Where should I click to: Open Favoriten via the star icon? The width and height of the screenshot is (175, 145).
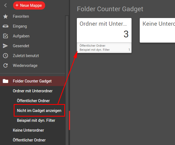5,16
